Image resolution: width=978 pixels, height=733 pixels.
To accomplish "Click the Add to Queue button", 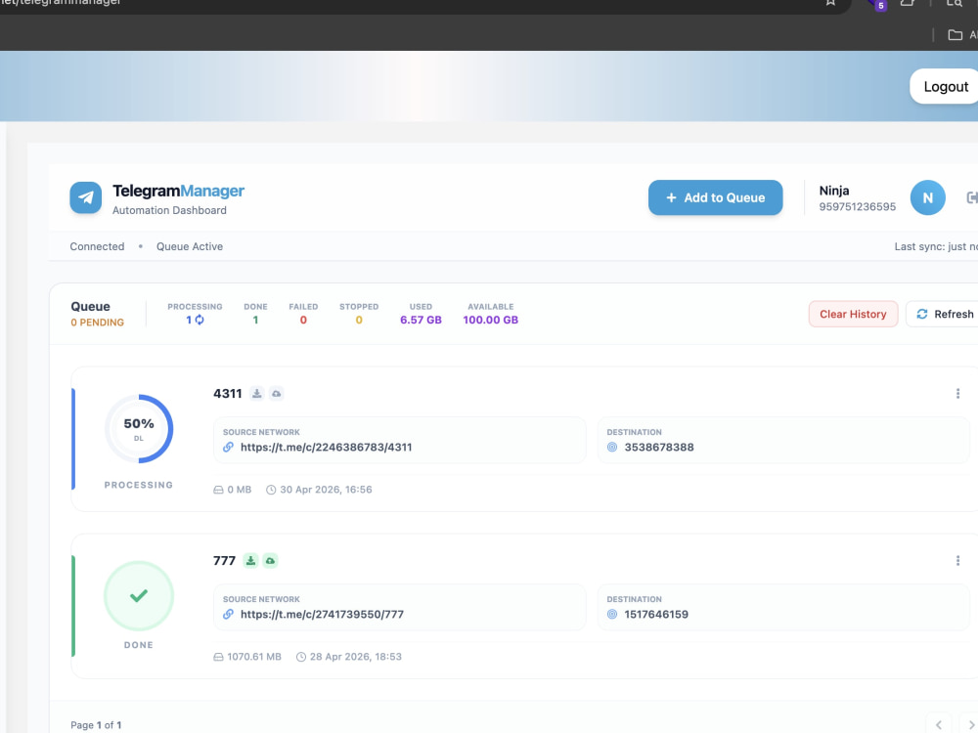I will click(716, 197).
